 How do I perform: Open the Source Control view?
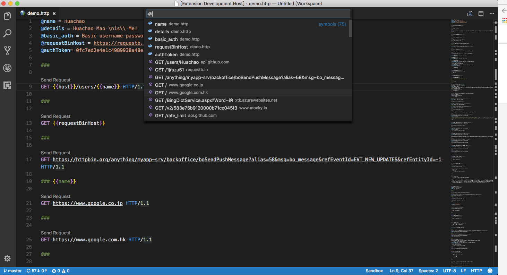7,51
